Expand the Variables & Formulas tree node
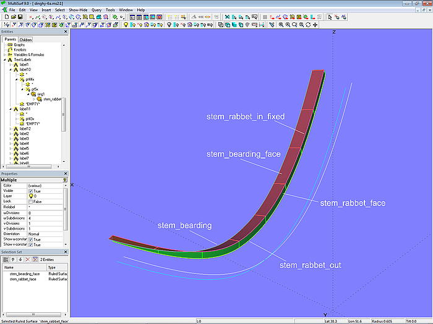The image size is (433, 324). pyautogui.click(x=4, y=55)
